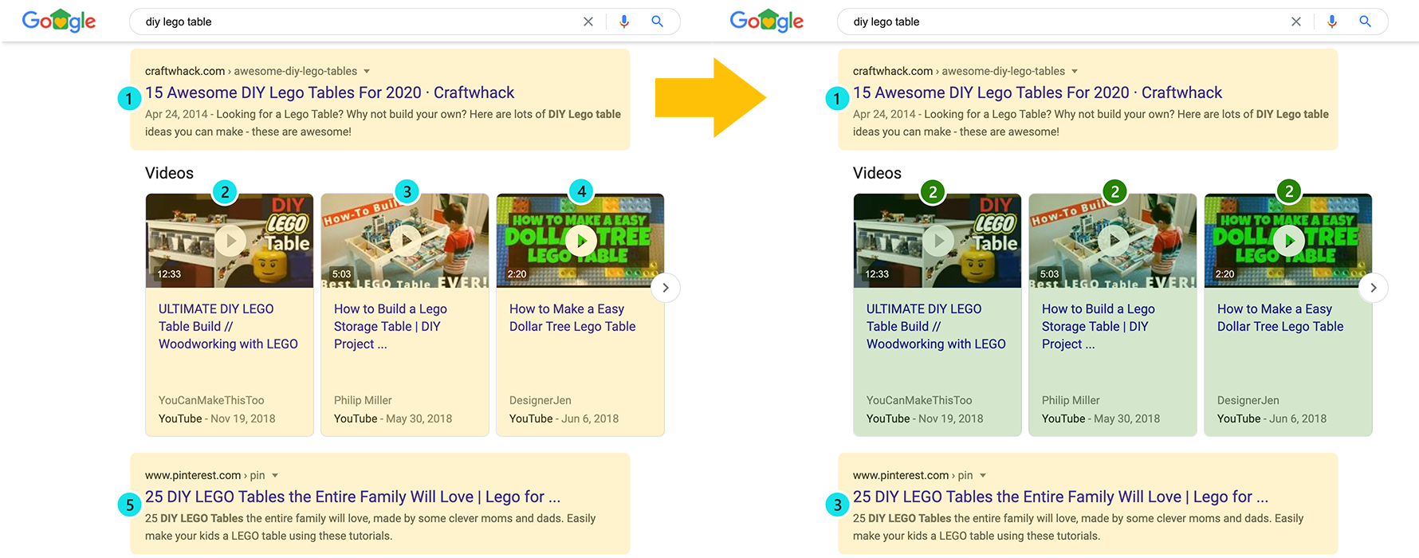
Task: Click 'May 30, 2018' date on the left page
Action: click(x=419, y=418)
